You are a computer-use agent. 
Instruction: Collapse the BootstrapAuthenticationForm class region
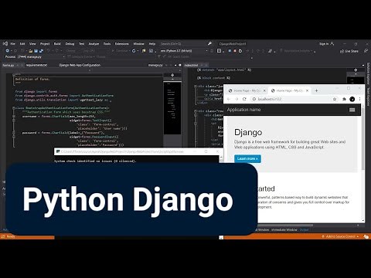[14, 108]
